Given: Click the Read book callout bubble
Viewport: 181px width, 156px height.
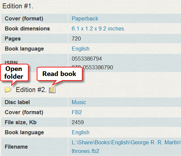Looking at the screenshot, I should (x=59, y=74).
